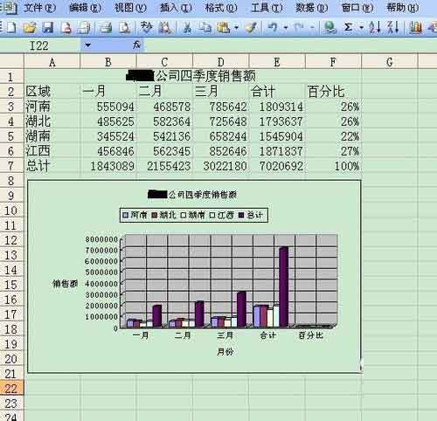Click the sheet title 公司四季度销售额 cell
The width and height of the screenshot is (437, 421).
tap(193, 76)
